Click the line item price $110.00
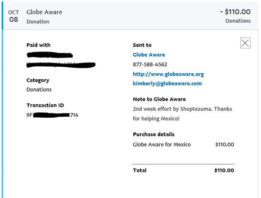The image size is (261, 198). 225,144
